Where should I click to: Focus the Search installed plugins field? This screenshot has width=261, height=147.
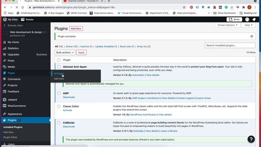230,45
